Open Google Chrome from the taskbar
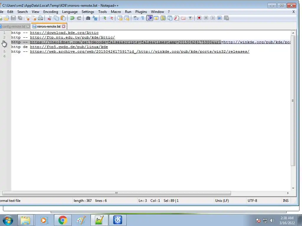The width and height of the screenshot is (302, 226). [x=63, y=220]
